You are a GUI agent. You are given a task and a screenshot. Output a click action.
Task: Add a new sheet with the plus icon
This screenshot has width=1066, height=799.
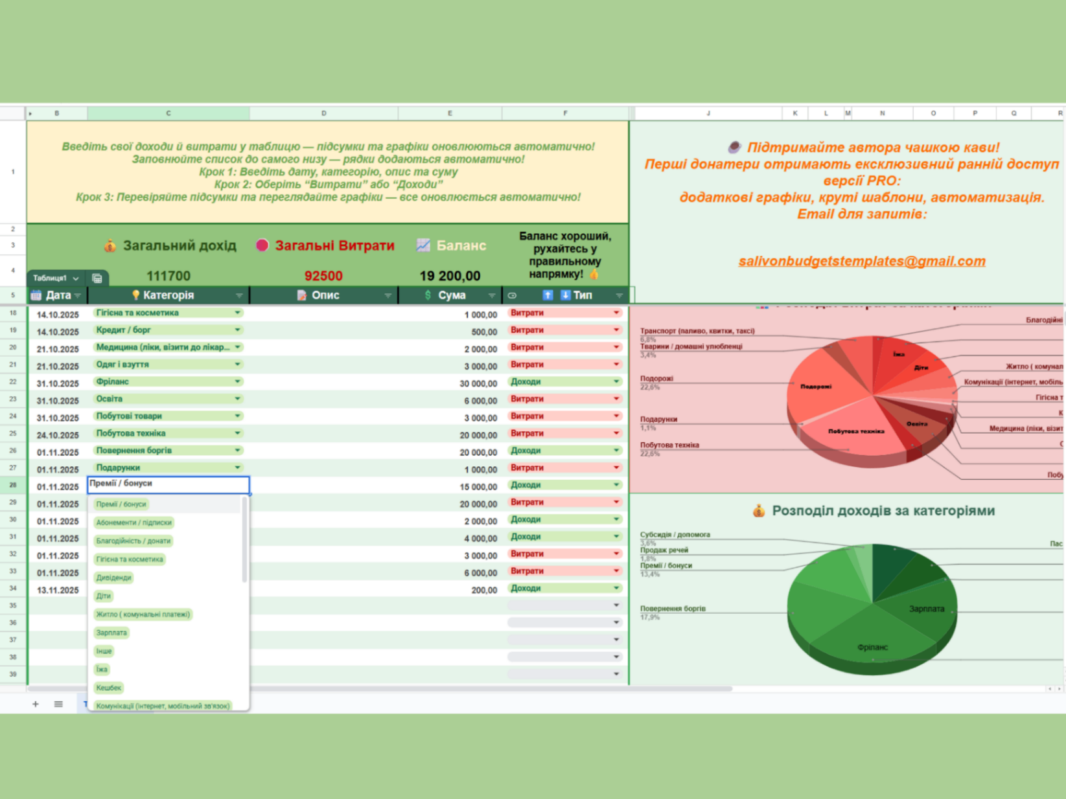[36, 704]
